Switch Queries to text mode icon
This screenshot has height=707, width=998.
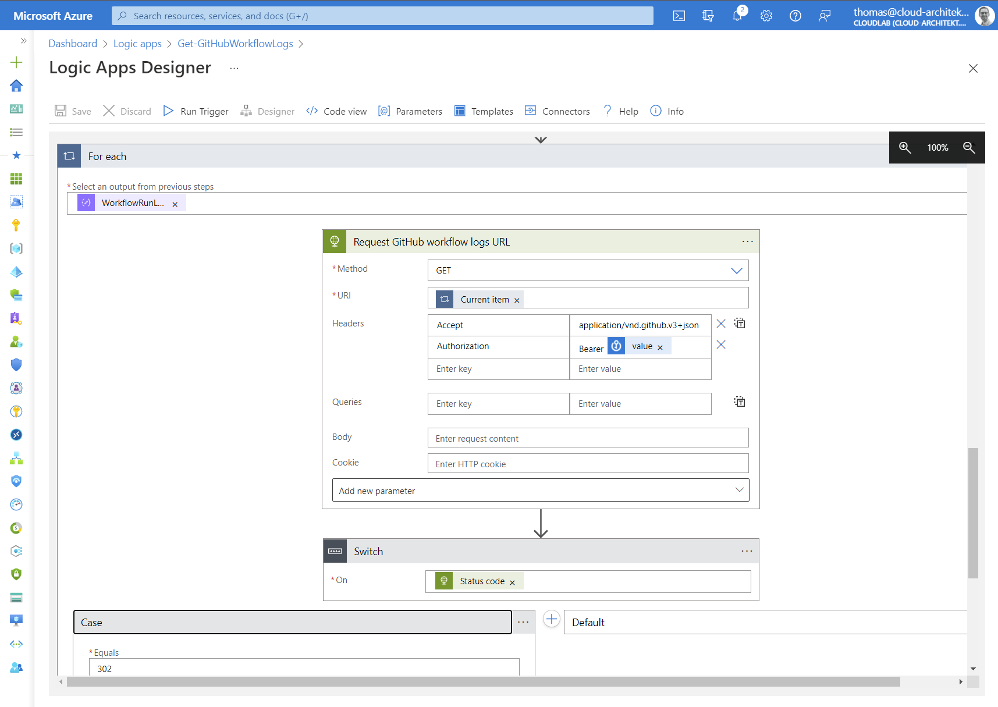(x=740, y=402)
